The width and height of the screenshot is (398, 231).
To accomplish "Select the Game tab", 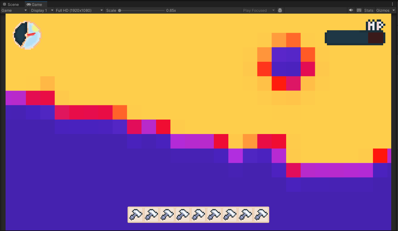I will pyautogui.click(x=35, y=4).
